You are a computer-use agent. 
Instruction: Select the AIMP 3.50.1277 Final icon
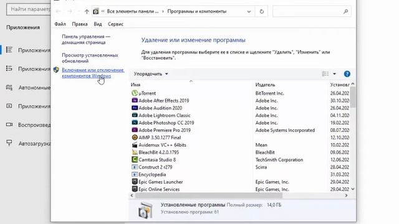click(135, 138)
